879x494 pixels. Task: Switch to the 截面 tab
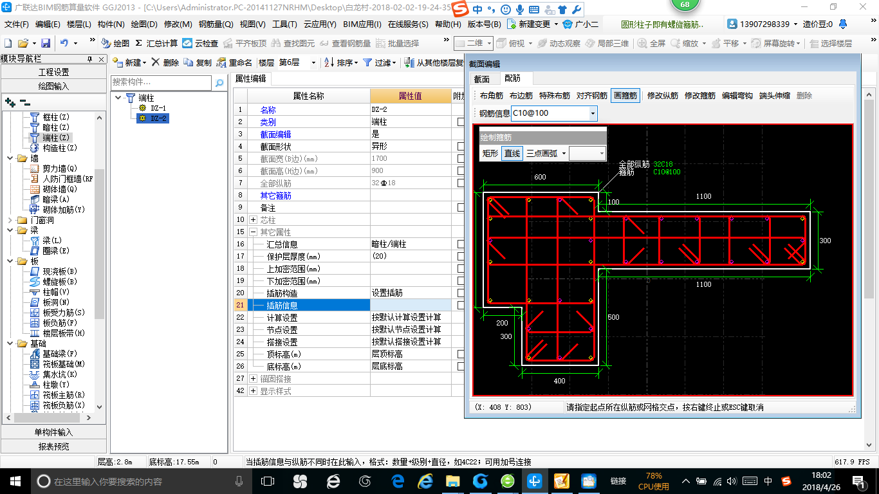coord(482,79)
